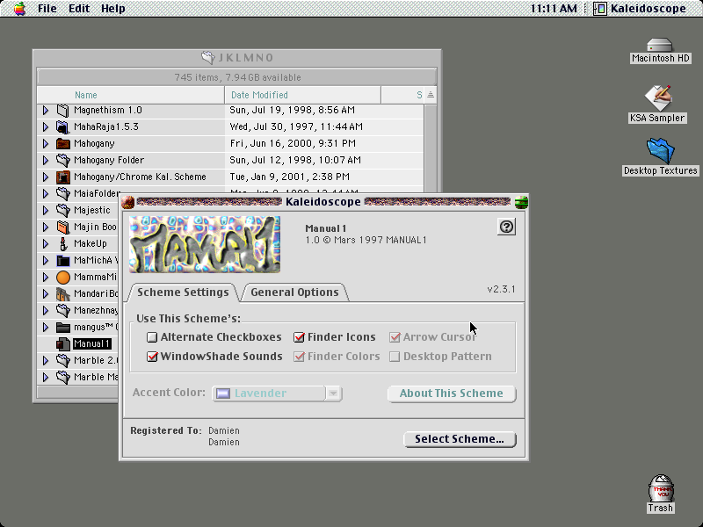This screenshot has width=703, height=527.
Task: Click the Select Scheme... button
Action: pyautogui.click(x=460, y=439)
